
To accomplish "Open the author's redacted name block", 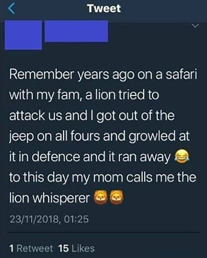I will tap(76, 31).
